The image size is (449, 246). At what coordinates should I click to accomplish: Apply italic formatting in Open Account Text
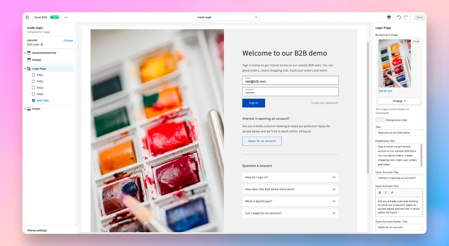(386, 192)
